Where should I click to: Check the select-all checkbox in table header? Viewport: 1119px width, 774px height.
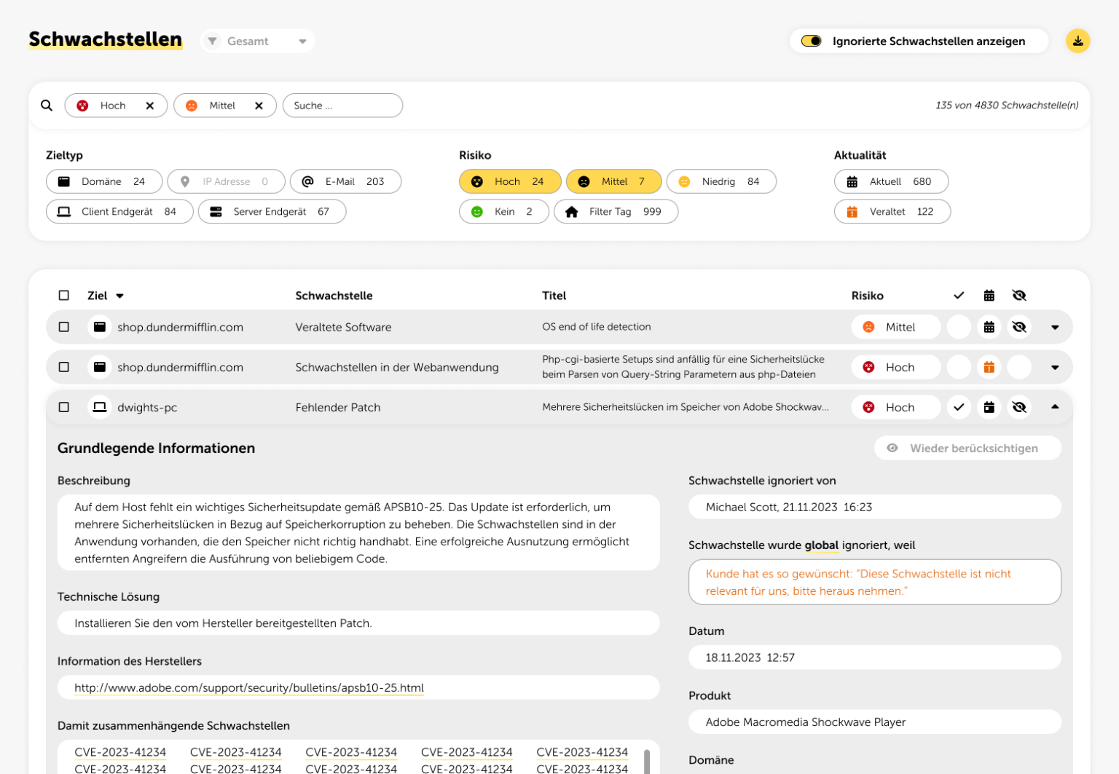(x=64, y=296)
